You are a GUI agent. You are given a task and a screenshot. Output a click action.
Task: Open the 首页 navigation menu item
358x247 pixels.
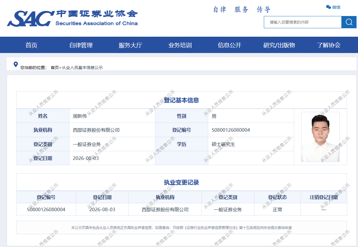31,45
